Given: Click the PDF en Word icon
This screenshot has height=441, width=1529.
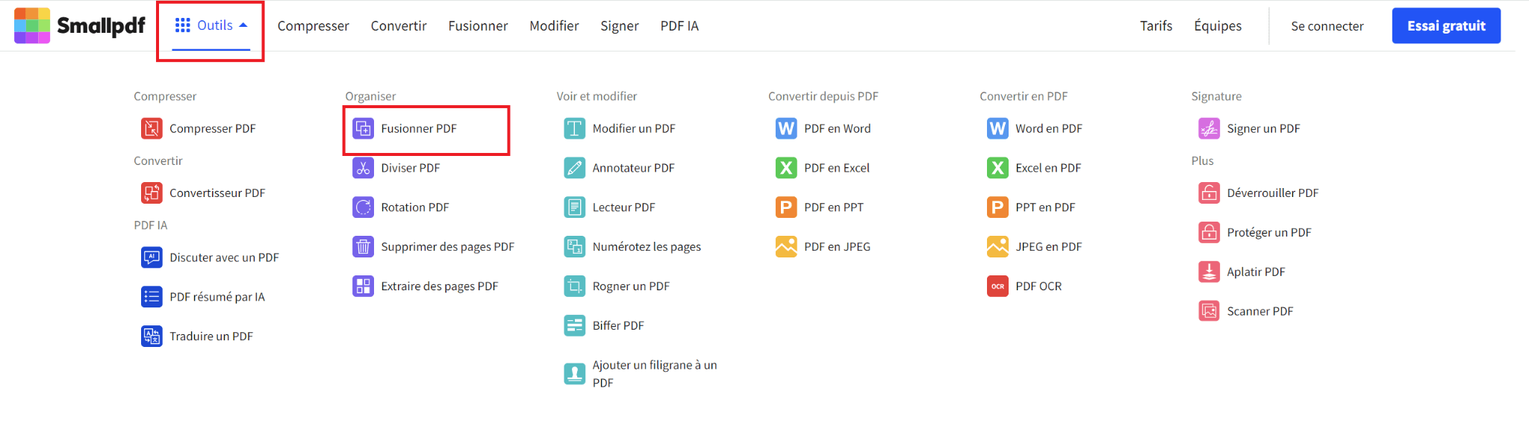Looking at the screenshot, I should coord(786,128).
